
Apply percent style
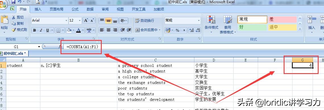click(x=177, y=30)
